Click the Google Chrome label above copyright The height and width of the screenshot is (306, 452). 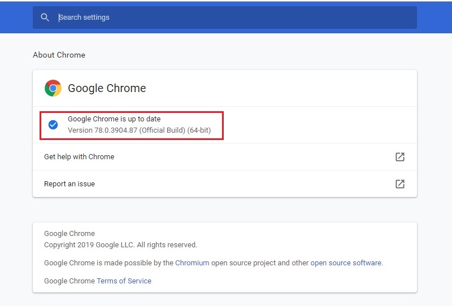69,233
